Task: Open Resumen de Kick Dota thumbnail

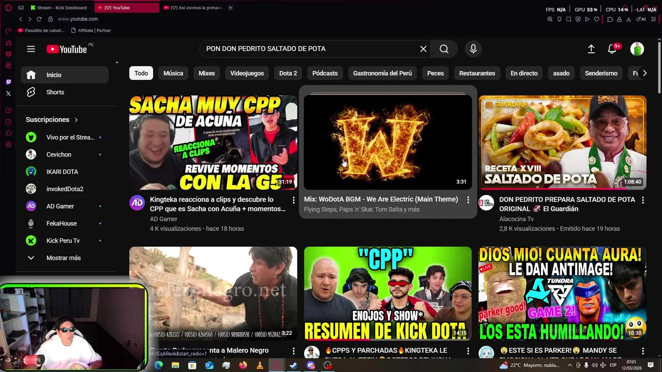Action: [x=388, y=293]
